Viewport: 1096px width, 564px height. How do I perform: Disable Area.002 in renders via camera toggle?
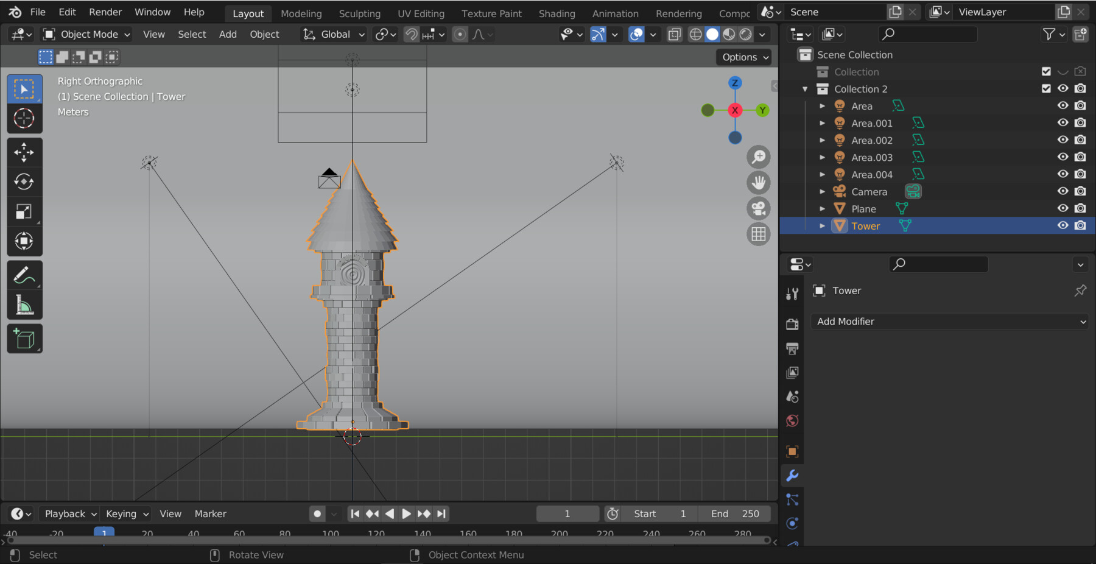[x=1080, y=139]
